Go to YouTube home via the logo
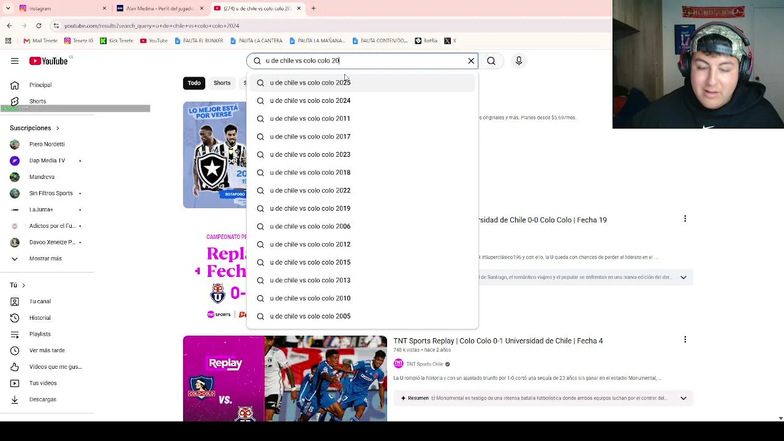The height and width of the screenshot is (441, 784). (48, 61)
